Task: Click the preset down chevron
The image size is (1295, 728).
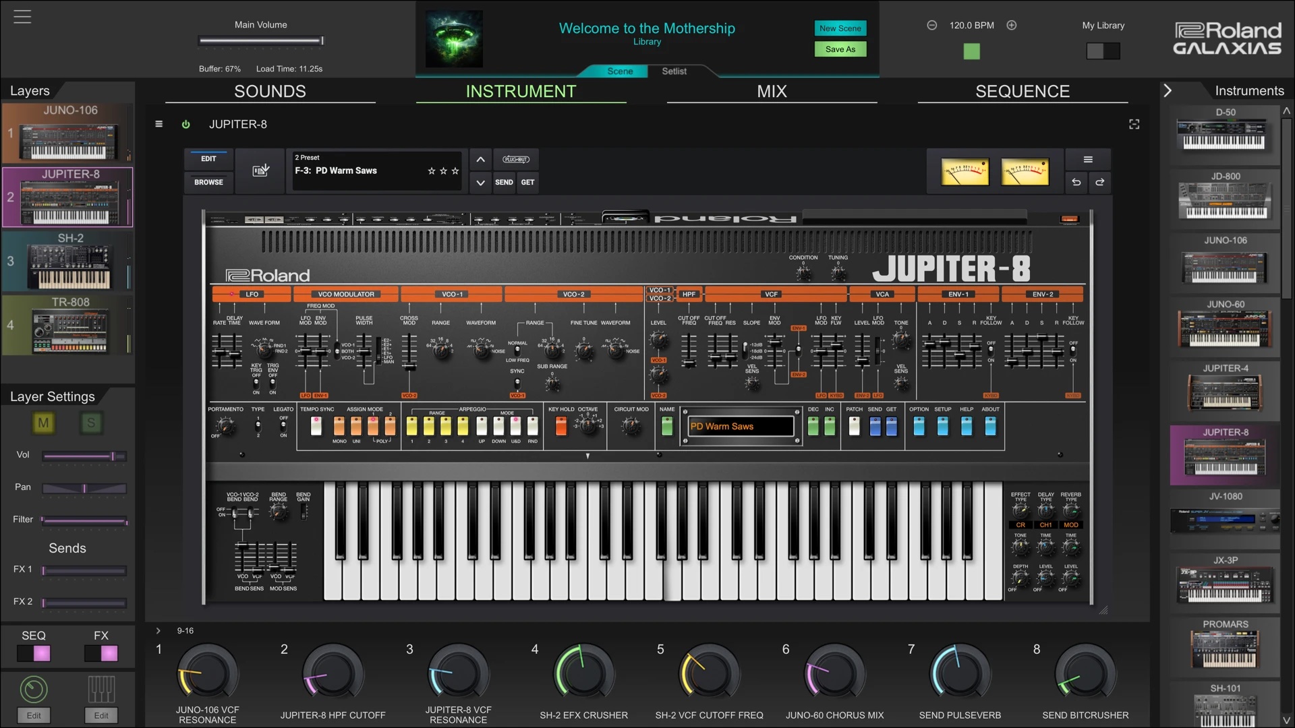Action: pos(480,183)
